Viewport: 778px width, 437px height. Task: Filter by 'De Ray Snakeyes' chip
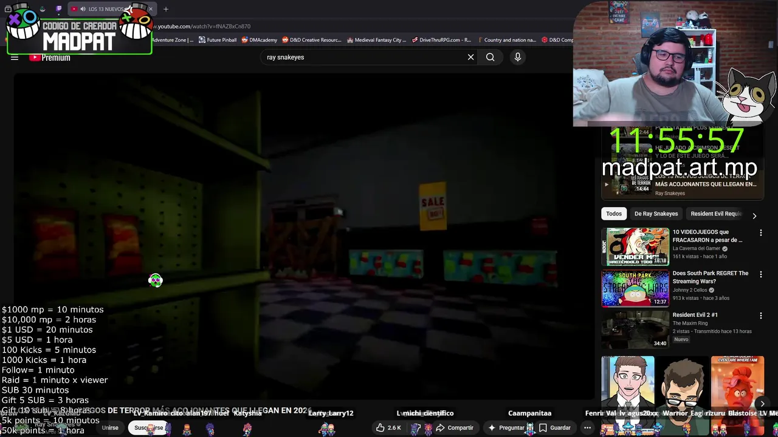click(656, 214)
